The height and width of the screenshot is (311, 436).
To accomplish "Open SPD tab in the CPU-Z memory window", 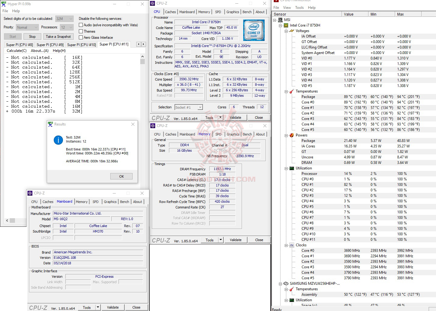I will tap(218, 134).
